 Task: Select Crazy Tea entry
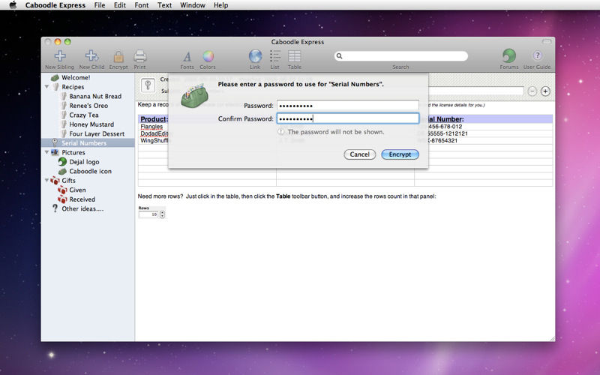tap(84, 115)
